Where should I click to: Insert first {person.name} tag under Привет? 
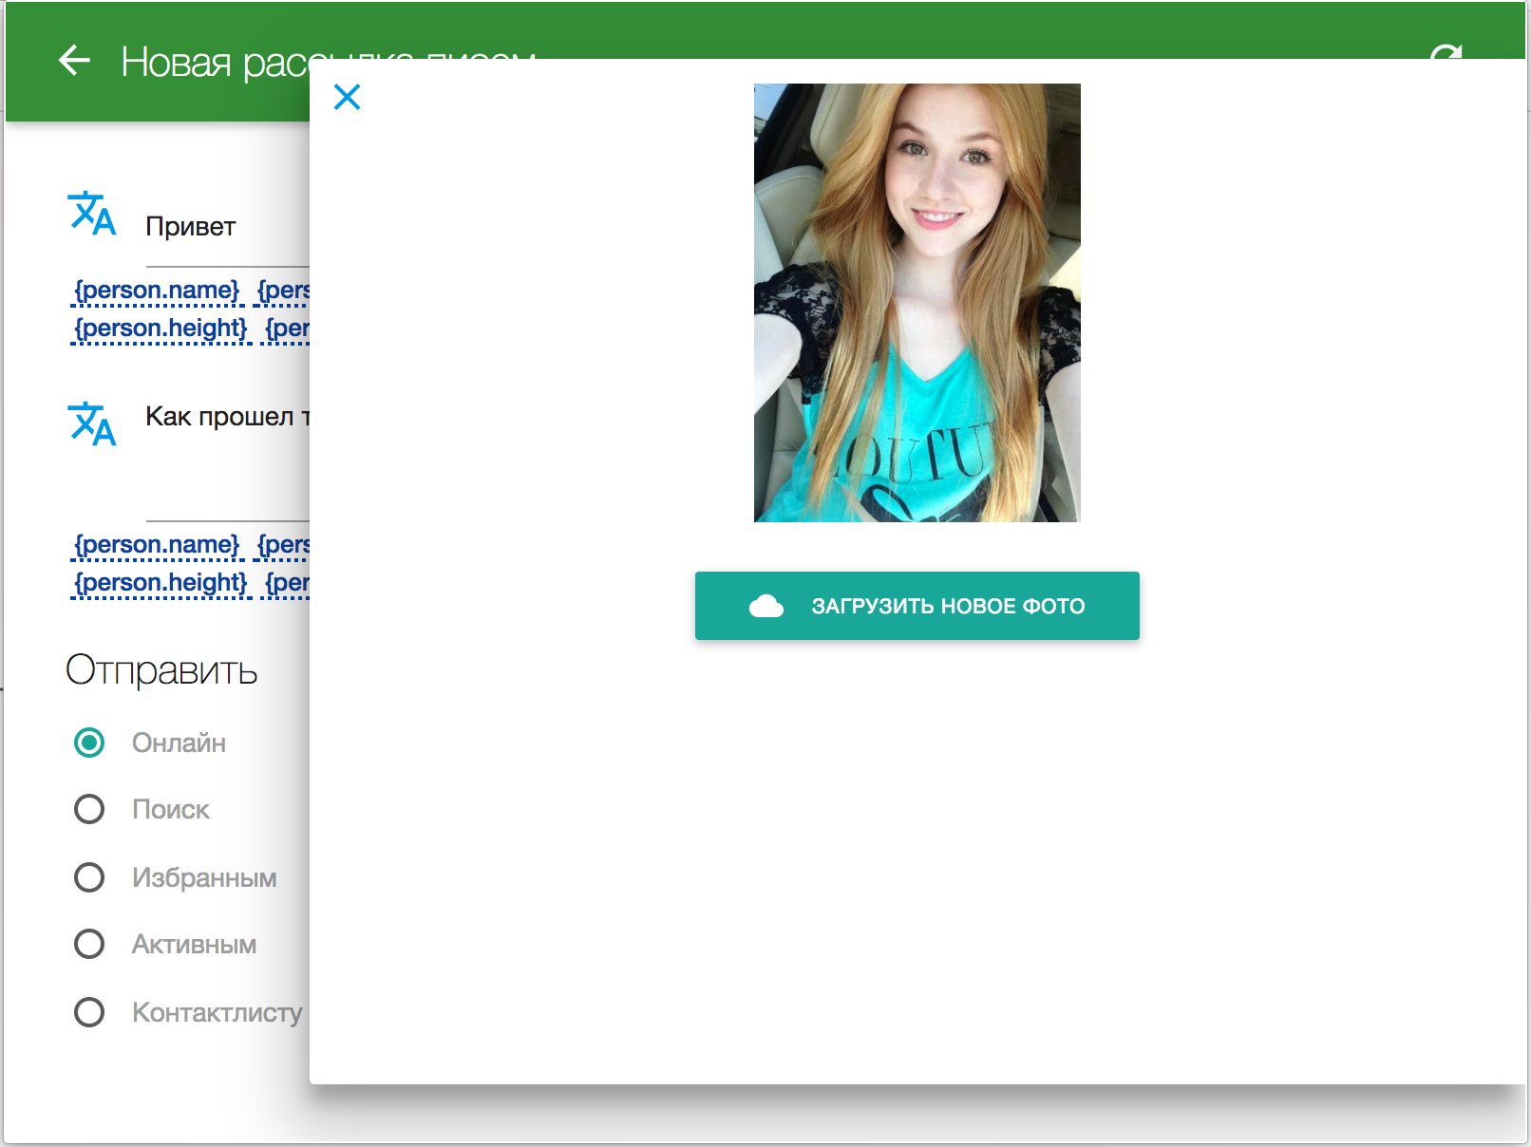157,290
